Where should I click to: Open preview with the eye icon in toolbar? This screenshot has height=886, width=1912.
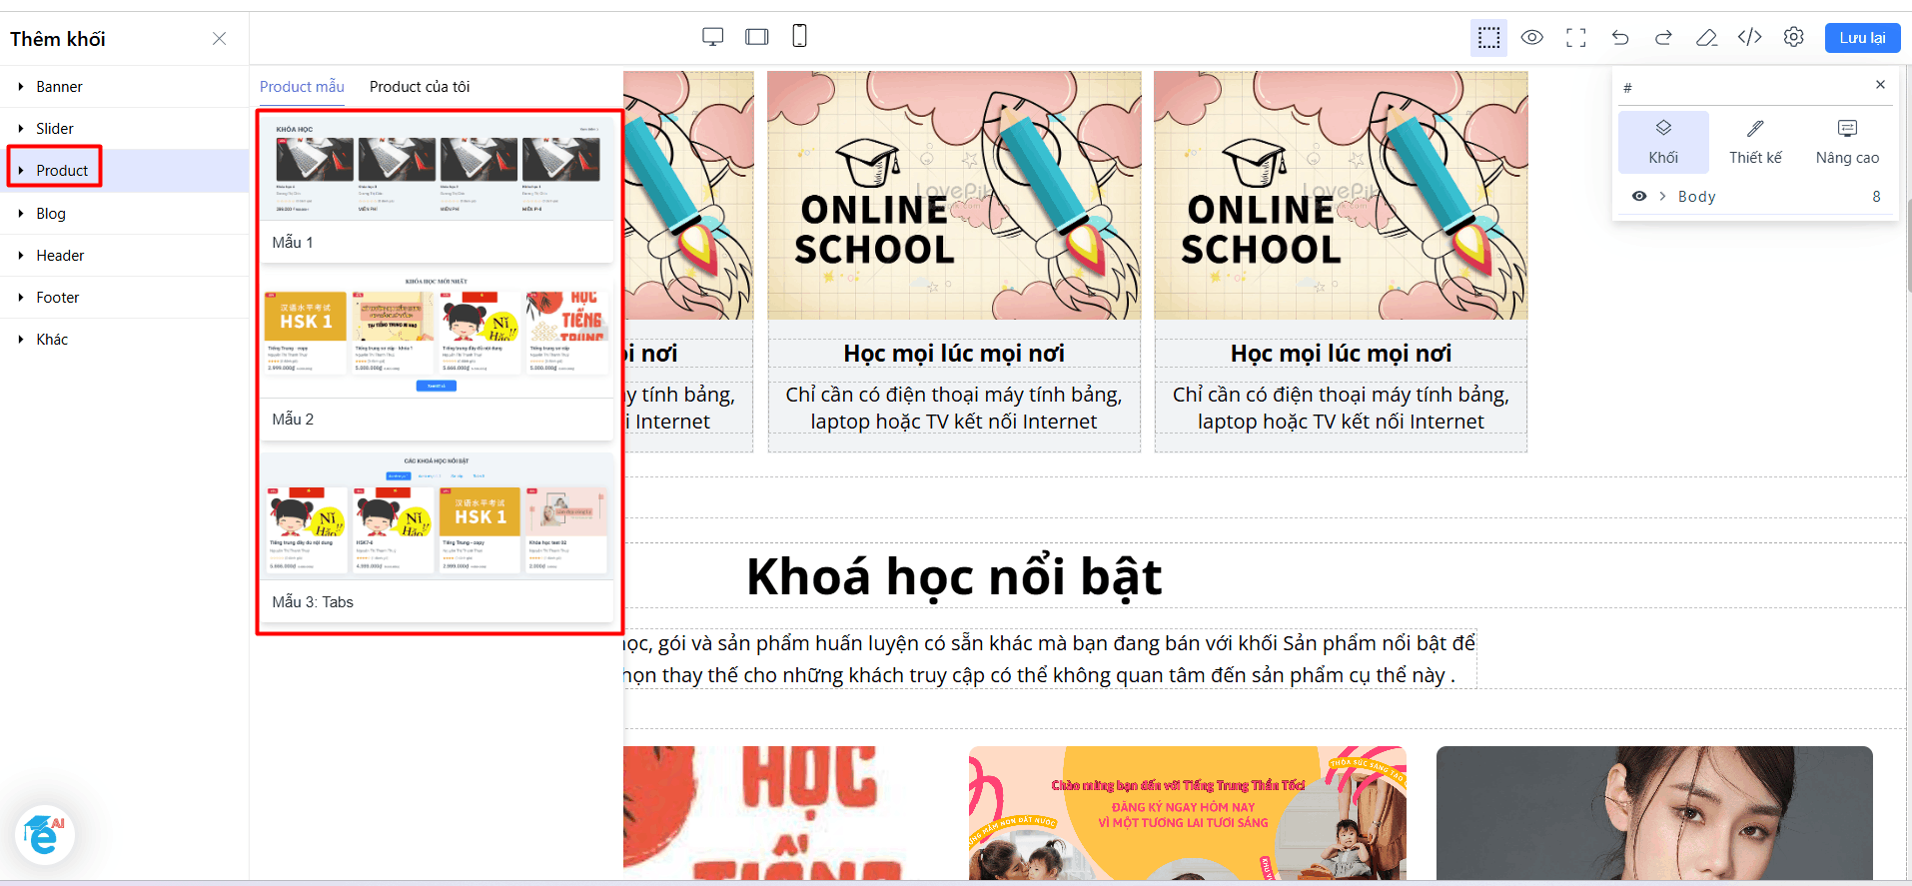point(1532,38)
